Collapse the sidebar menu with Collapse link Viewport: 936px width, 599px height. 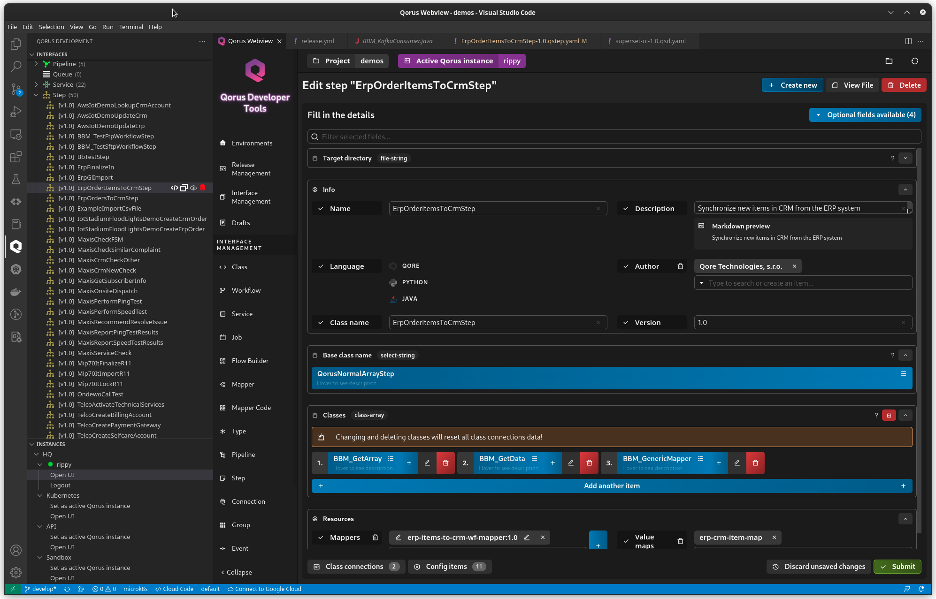(237, 573)
